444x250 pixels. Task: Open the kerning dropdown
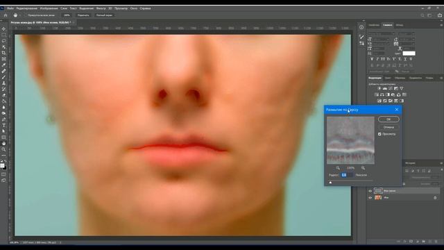tap(381, 44)
